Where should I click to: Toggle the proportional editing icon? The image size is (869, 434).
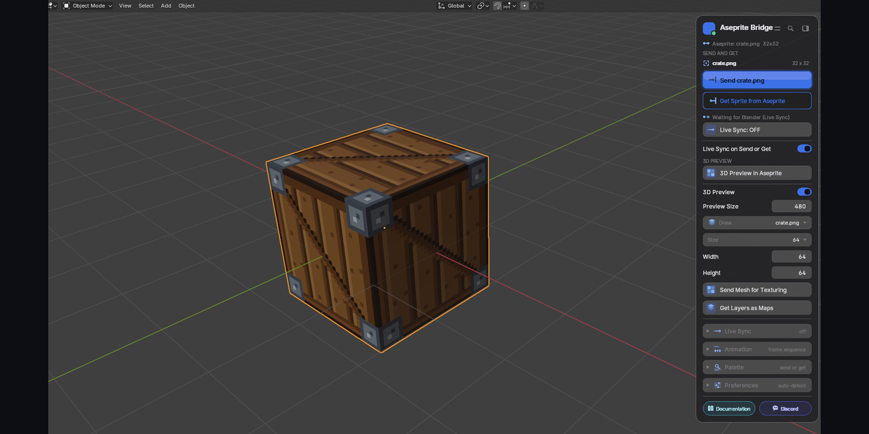coord(524,5)
